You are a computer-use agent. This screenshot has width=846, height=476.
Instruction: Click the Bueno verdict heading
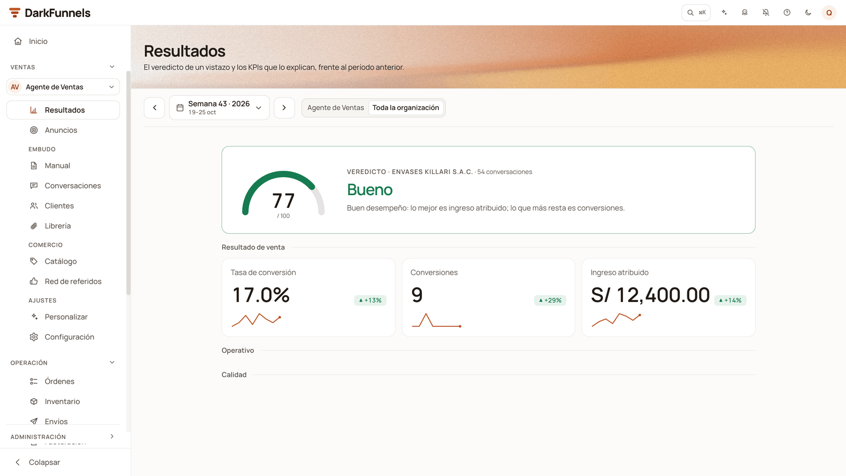coord(370,190)
